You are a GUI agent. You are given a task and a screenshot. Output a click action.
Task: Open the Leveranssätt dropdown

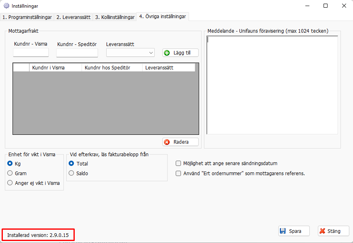[x=130, y=52]
